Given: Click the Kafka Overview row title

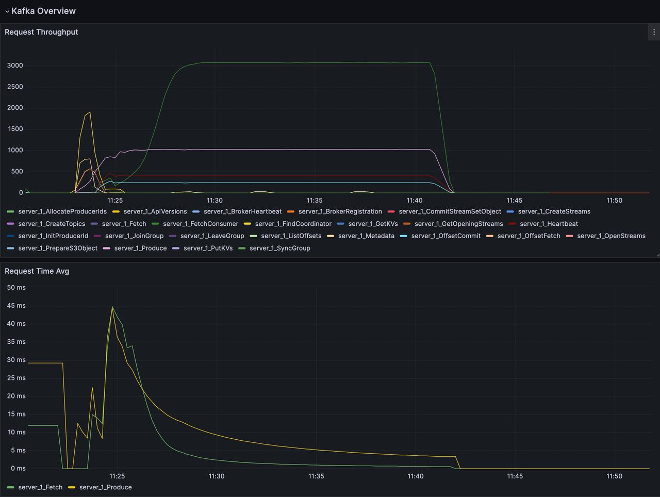Looking at the screenshot, I should [43, 11].
